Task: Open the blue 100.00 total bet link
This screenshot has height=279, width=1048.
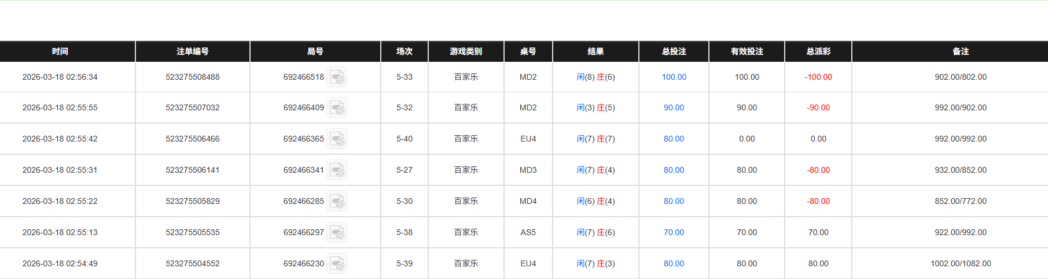Action: pyautogui.click(x=674, y=77)
